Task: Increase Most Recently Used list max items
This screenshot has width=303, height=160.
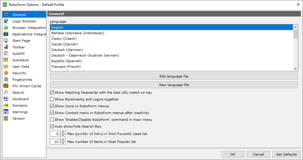Action: tap(63, 132)
